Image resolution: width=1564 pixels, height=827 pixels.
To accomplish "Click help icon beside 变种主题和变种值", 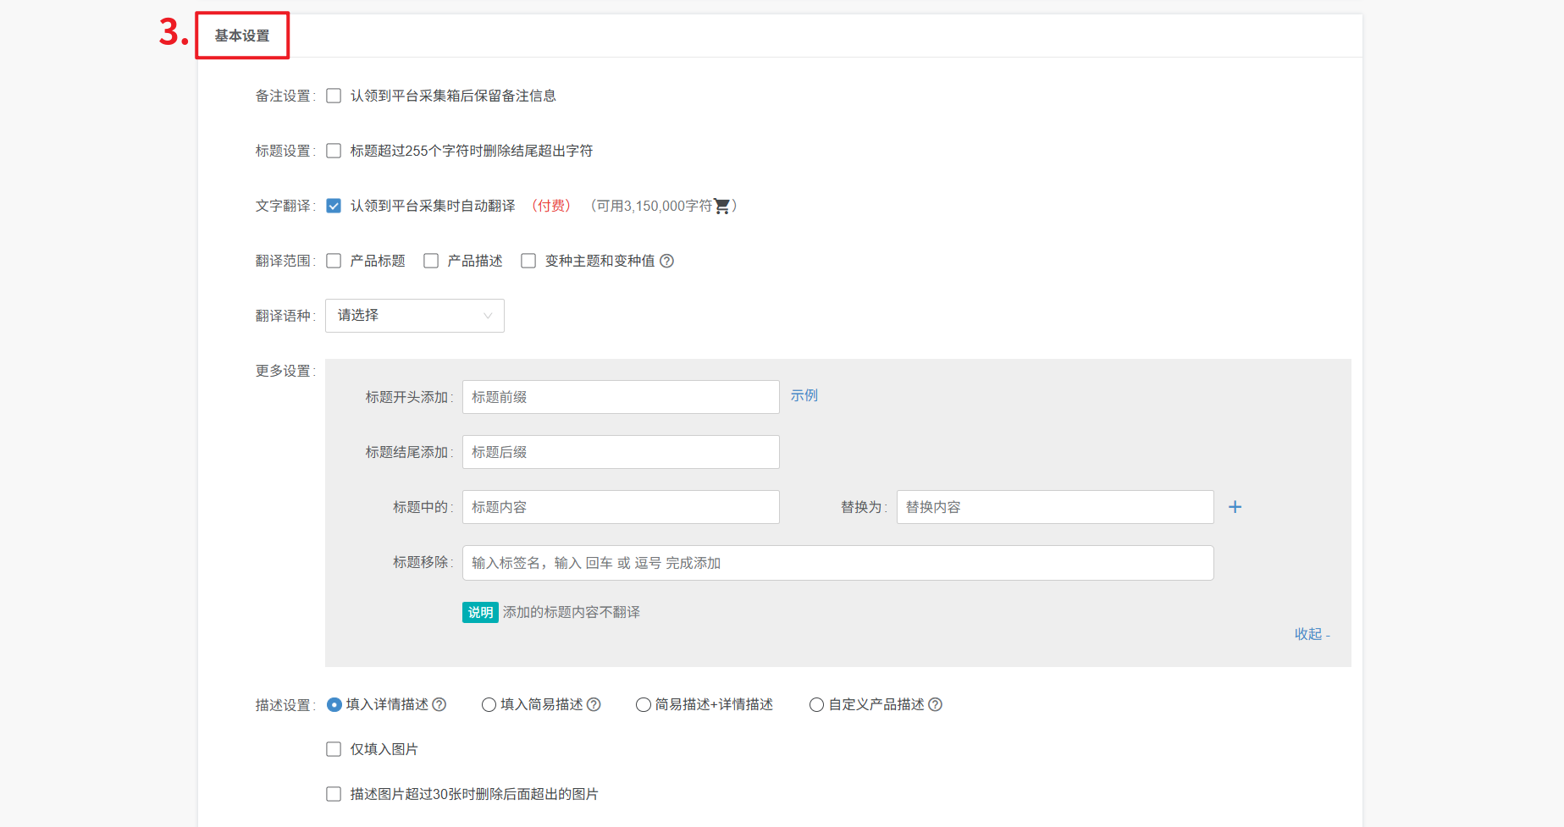I will [x=666, y=261].
